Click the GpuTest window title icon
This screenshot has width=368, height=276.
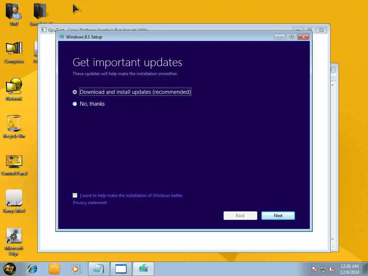point(43,30)
